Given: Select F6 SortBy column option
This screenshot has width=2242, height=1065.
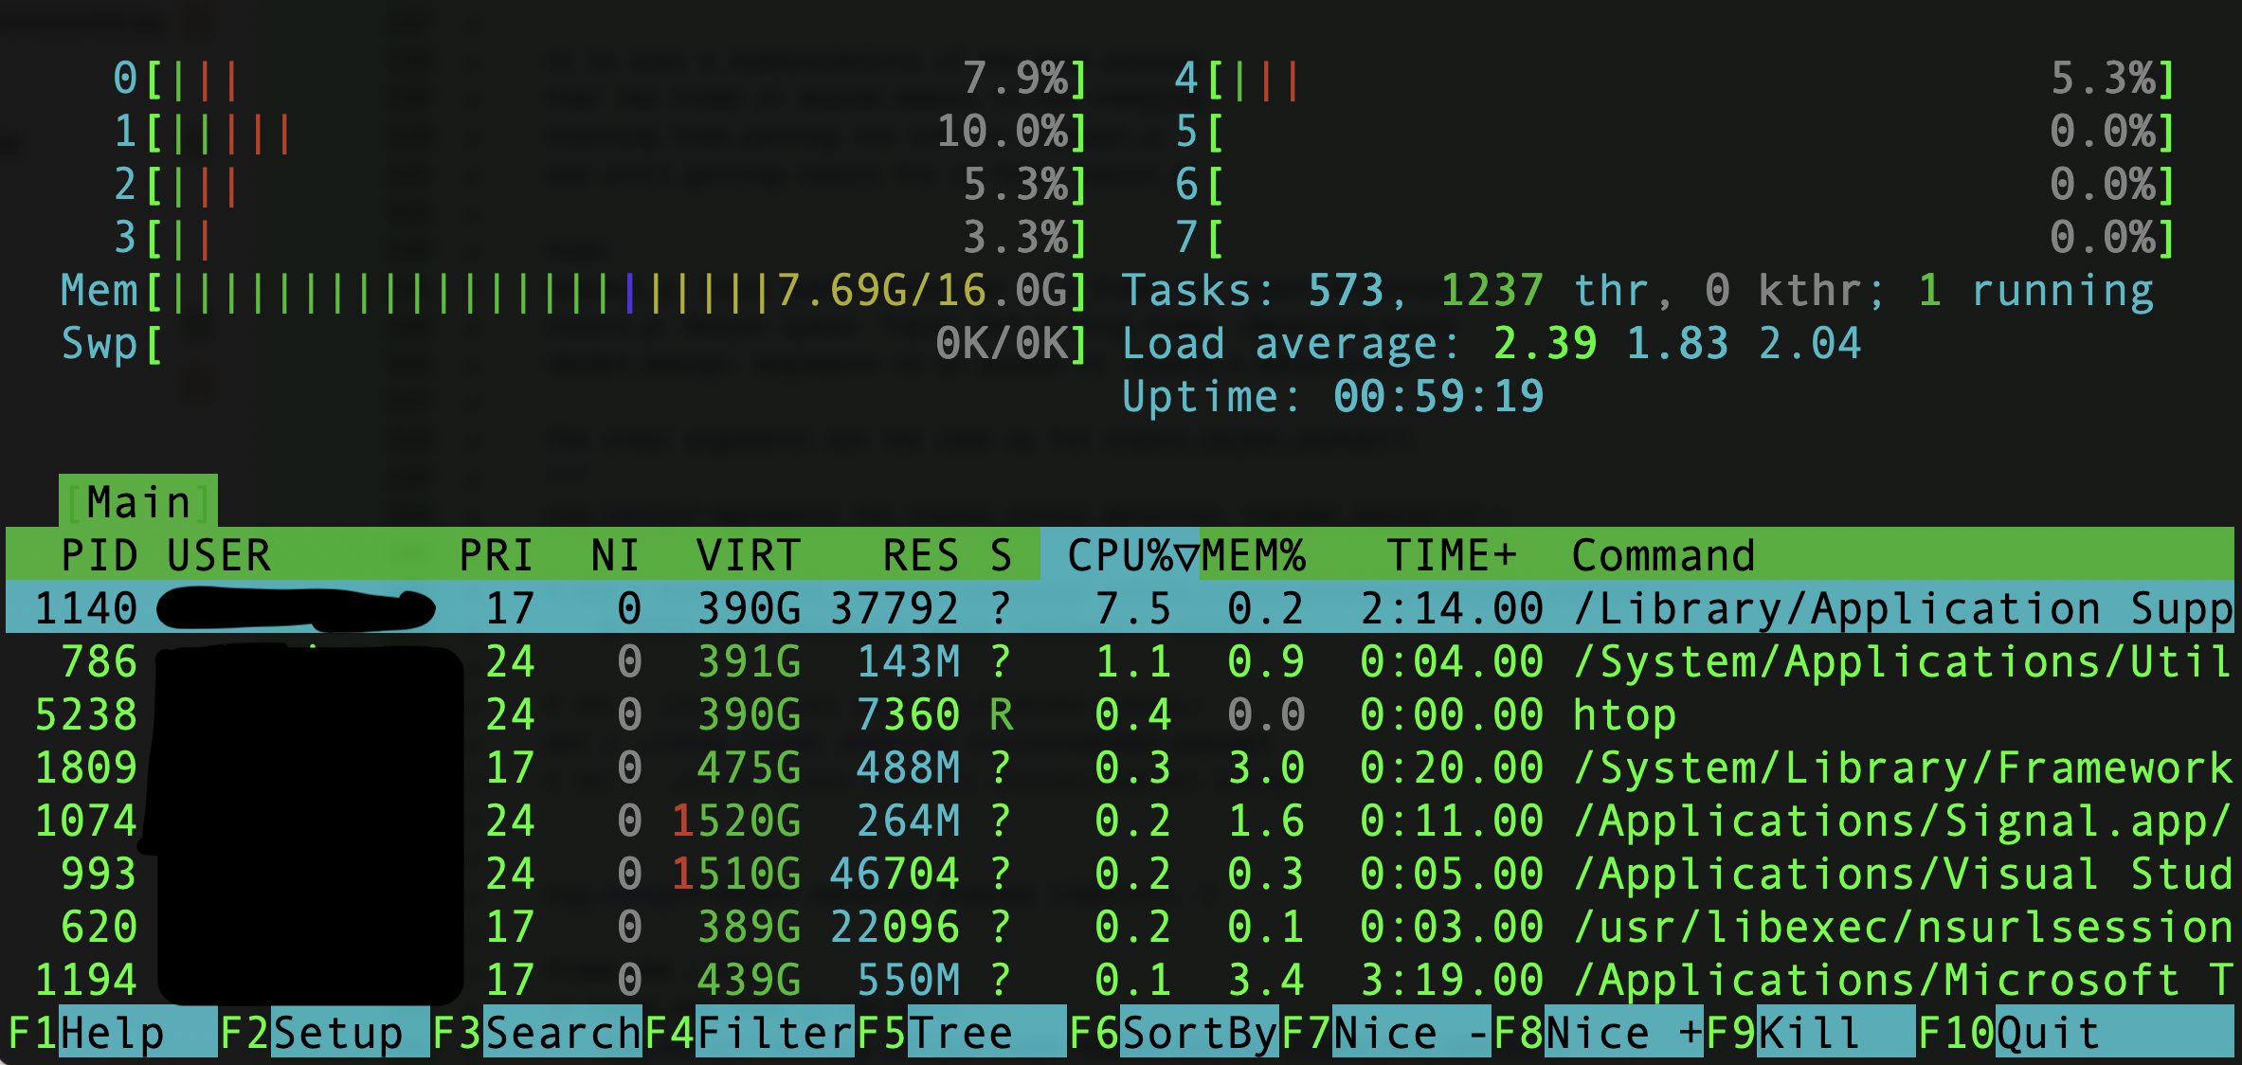Looking at the screenshot, I should click(x=1154, y=1042).
